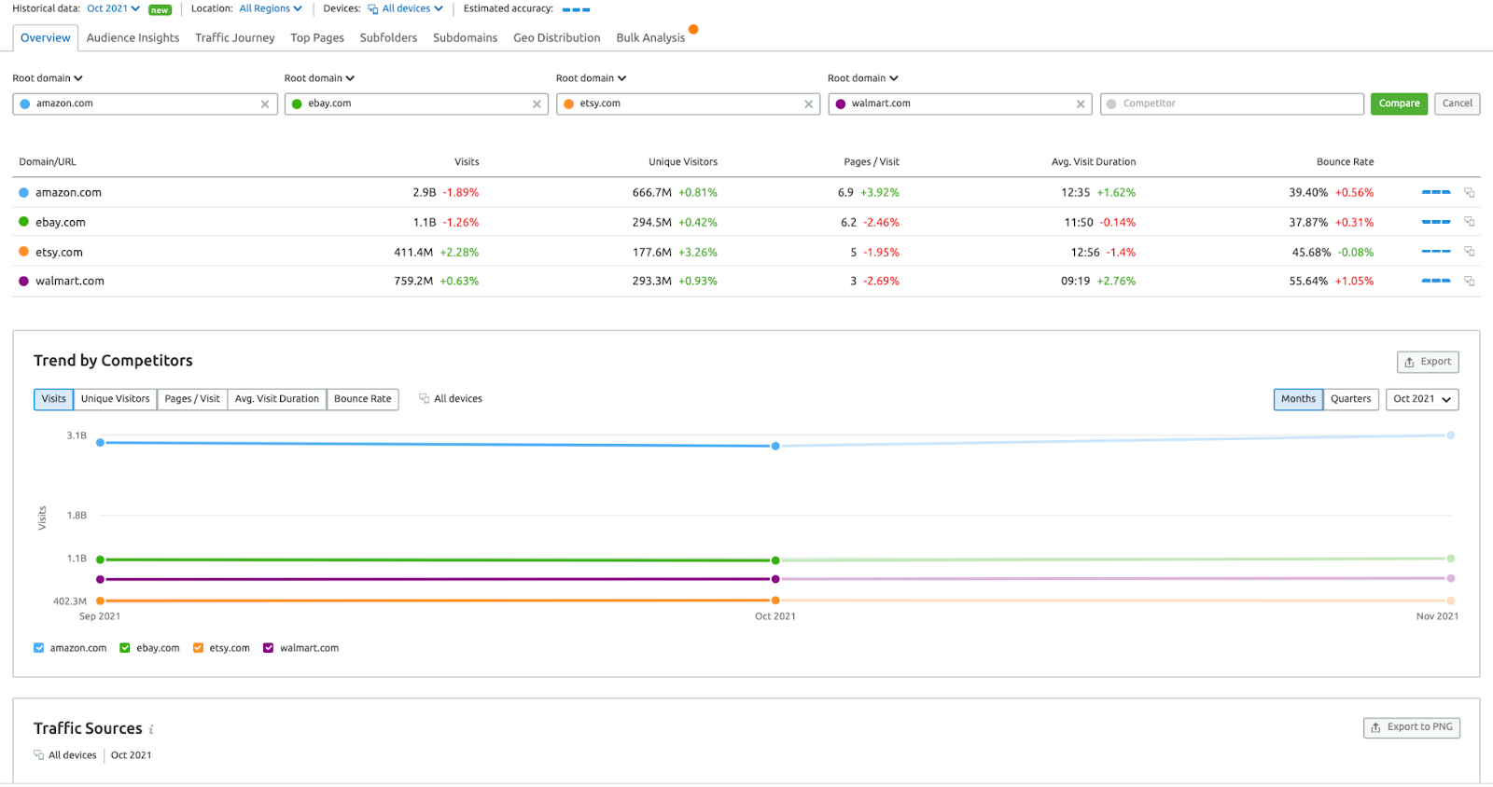
Task: Open the All devices dropdown at top
Action: (405, 8)
